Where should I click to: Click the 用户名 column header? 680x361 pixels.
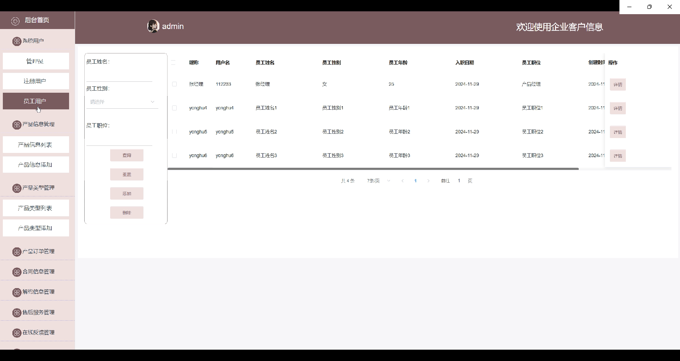pos(223,63)
